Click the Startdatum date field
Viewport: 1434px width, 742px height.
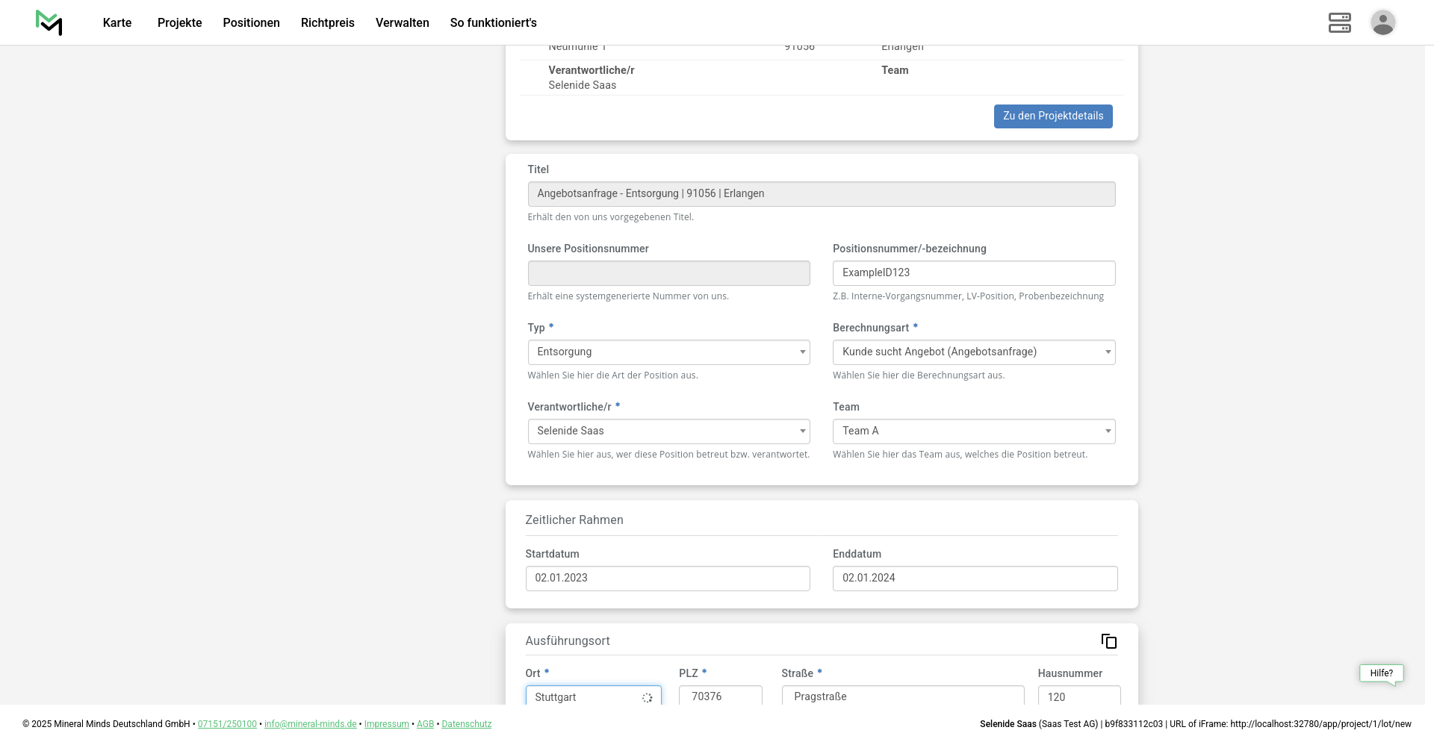[667, 579]
